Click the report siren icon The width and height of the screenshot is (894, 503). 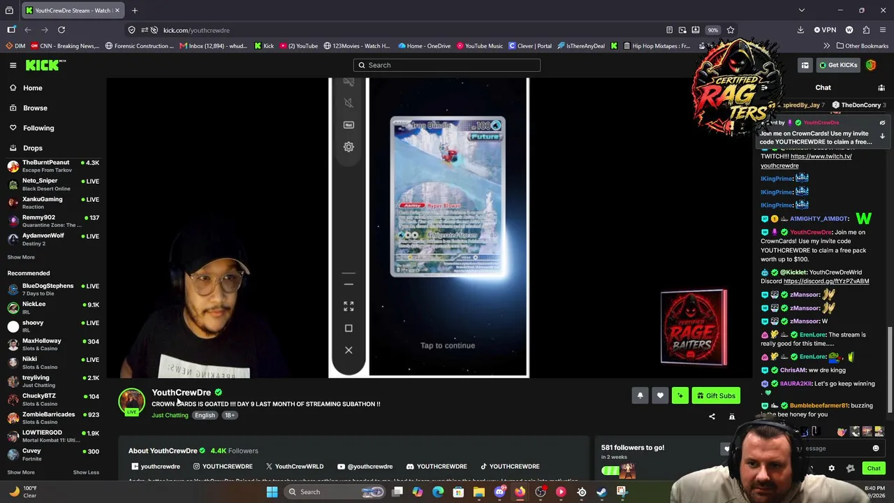tap(732, 416)
